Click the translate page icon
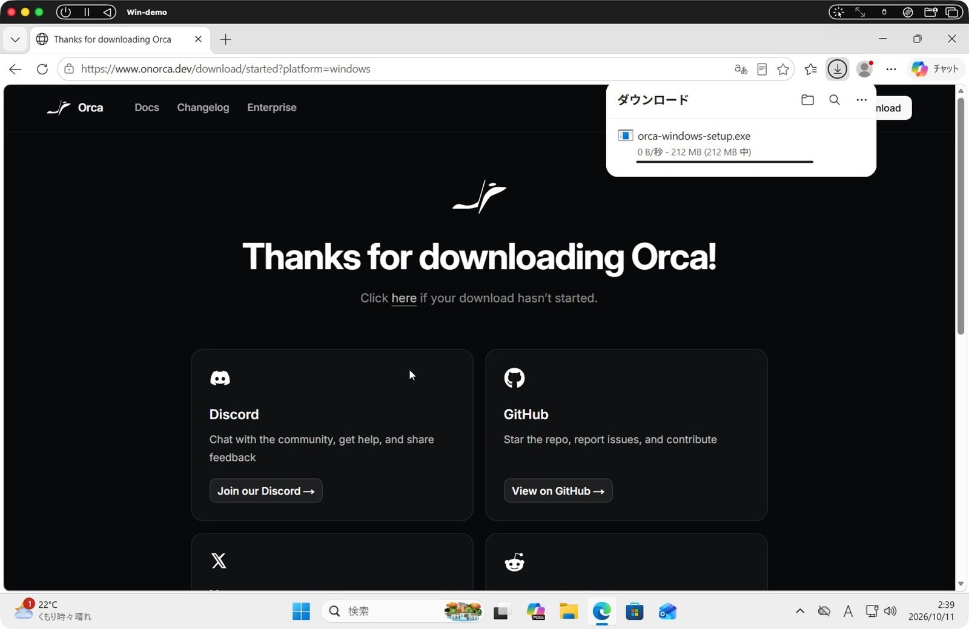The height and width of the screenshot is (629, 969). tap(741, 69)
